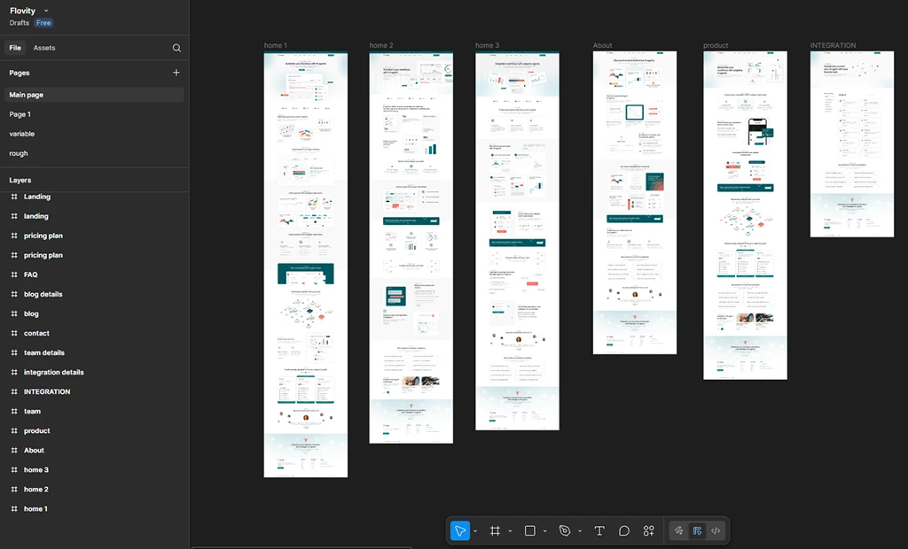The image size is (908, 549).
Task: Click frame icon beside contact layer
Action: [14, 333]
